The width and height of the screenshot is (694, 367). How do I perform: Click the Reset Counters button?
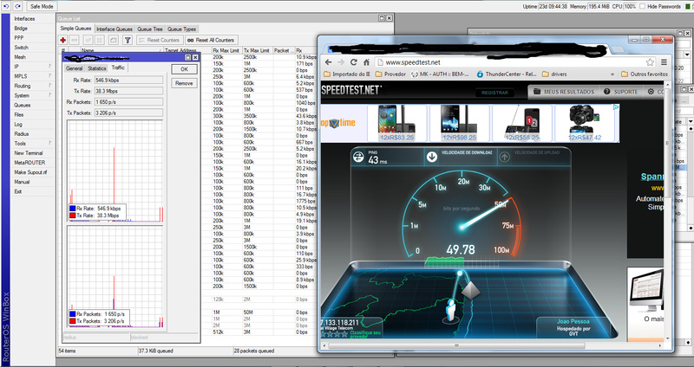coord(159,40)
